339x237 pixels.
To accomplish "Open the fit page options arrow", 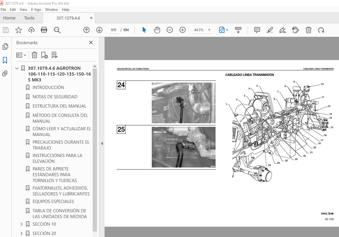I will (x=227, y=30).
